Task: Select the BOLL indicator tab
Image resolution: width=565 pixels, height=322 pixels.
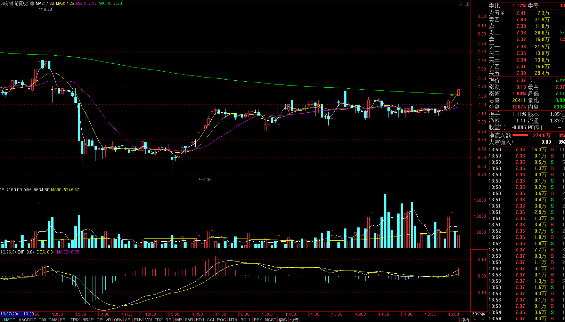Action: (x=246, y=320)
